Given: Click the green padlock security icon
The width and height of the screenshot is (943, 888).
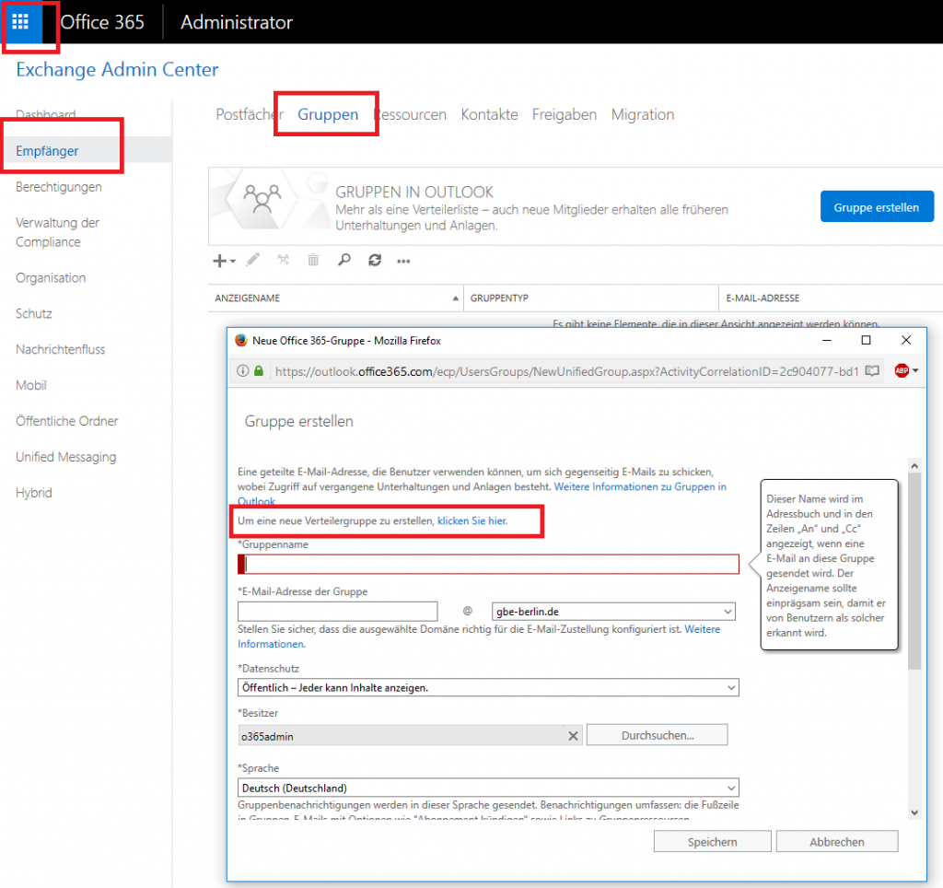Looking at the screenshot, I should tap(259, 370).
